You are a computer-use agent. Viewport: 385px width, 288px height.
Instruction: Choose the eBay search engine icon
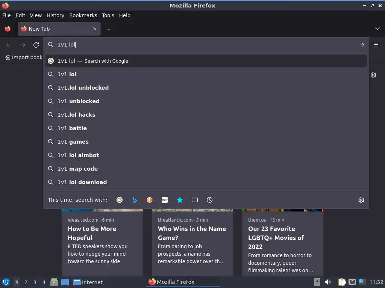(165, 200)
